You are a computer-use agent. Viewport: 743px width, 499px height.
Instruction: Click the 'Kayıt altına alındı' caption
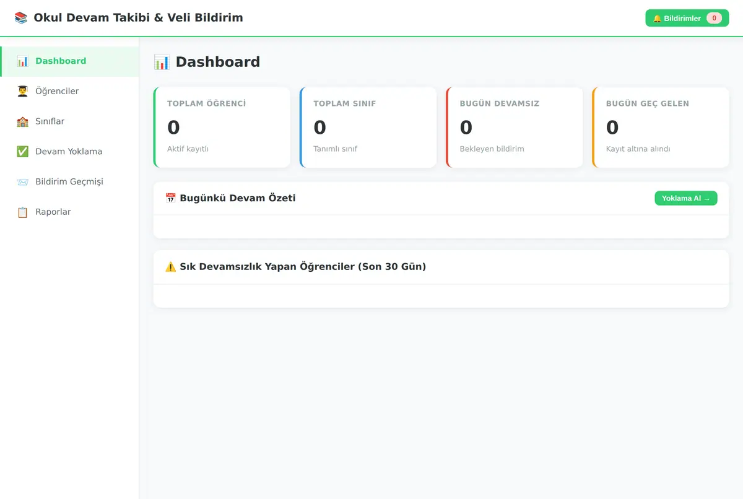coord(638,149)
